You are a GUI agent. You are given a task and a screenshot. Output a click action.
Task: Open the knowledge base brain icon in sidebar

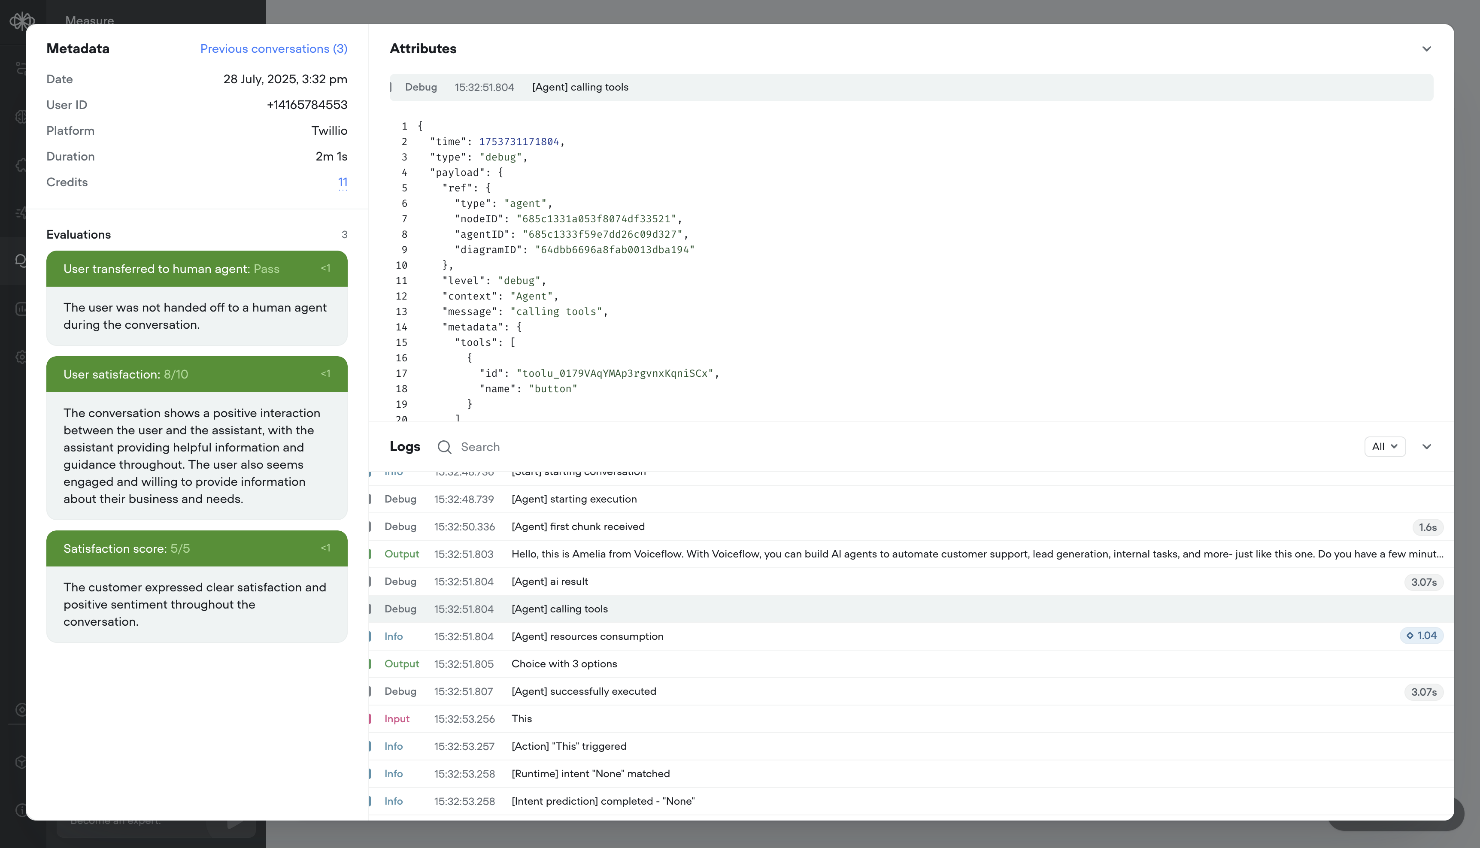21,116
